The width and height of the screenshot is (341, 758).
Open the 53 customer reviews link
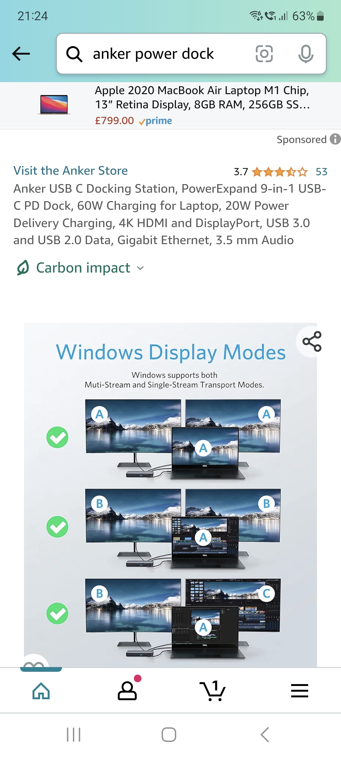[x=321, y=172]
